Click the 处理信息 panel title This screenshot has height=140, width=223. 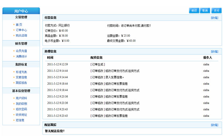pyautogui.click(x=50, y=51)
